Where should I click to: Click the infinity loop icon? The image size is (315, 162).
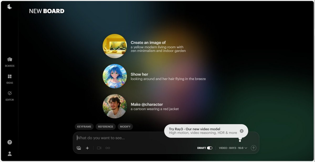108,148
